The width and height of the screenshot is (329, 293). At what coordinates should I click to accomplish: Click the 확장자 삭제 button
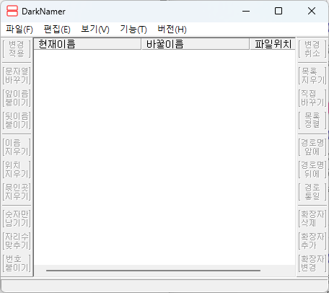[x=312, y=219]
